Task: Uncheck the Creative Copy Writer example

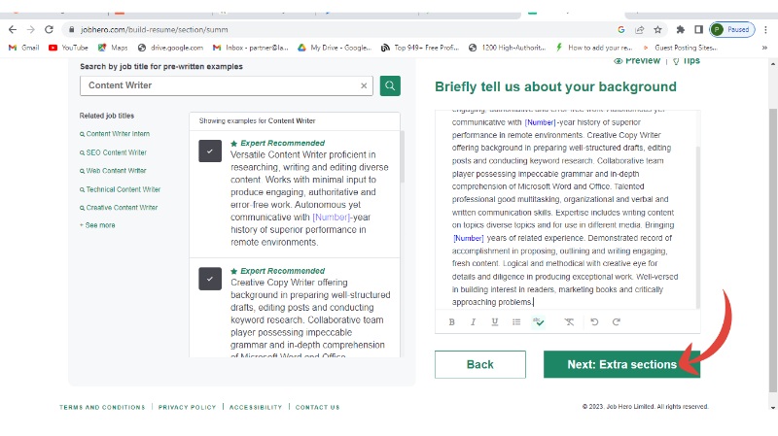Action: pyautogui.click(x=211, y=280)
